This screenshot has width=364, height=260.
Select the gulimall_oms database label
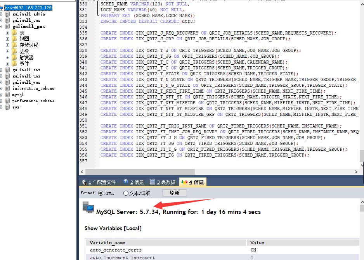coord(26,21)
